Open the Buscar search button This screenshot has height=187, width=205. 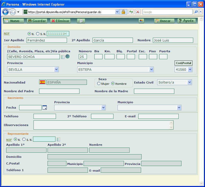point(164,21)
